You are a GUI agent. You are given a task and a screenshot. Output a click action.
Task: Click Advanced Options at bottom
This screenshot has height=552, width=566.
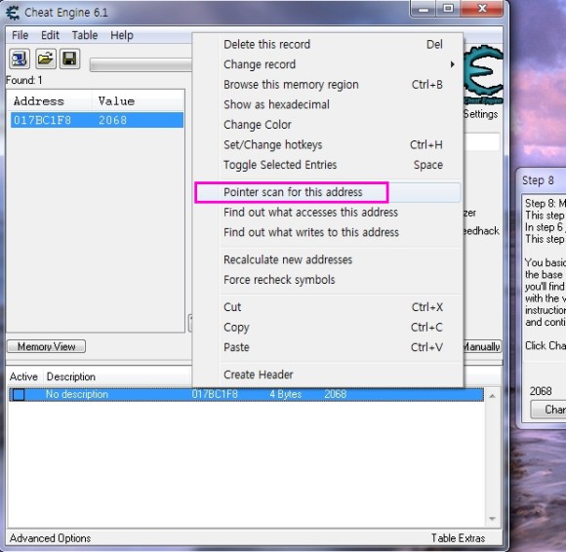tap(50, 538)
